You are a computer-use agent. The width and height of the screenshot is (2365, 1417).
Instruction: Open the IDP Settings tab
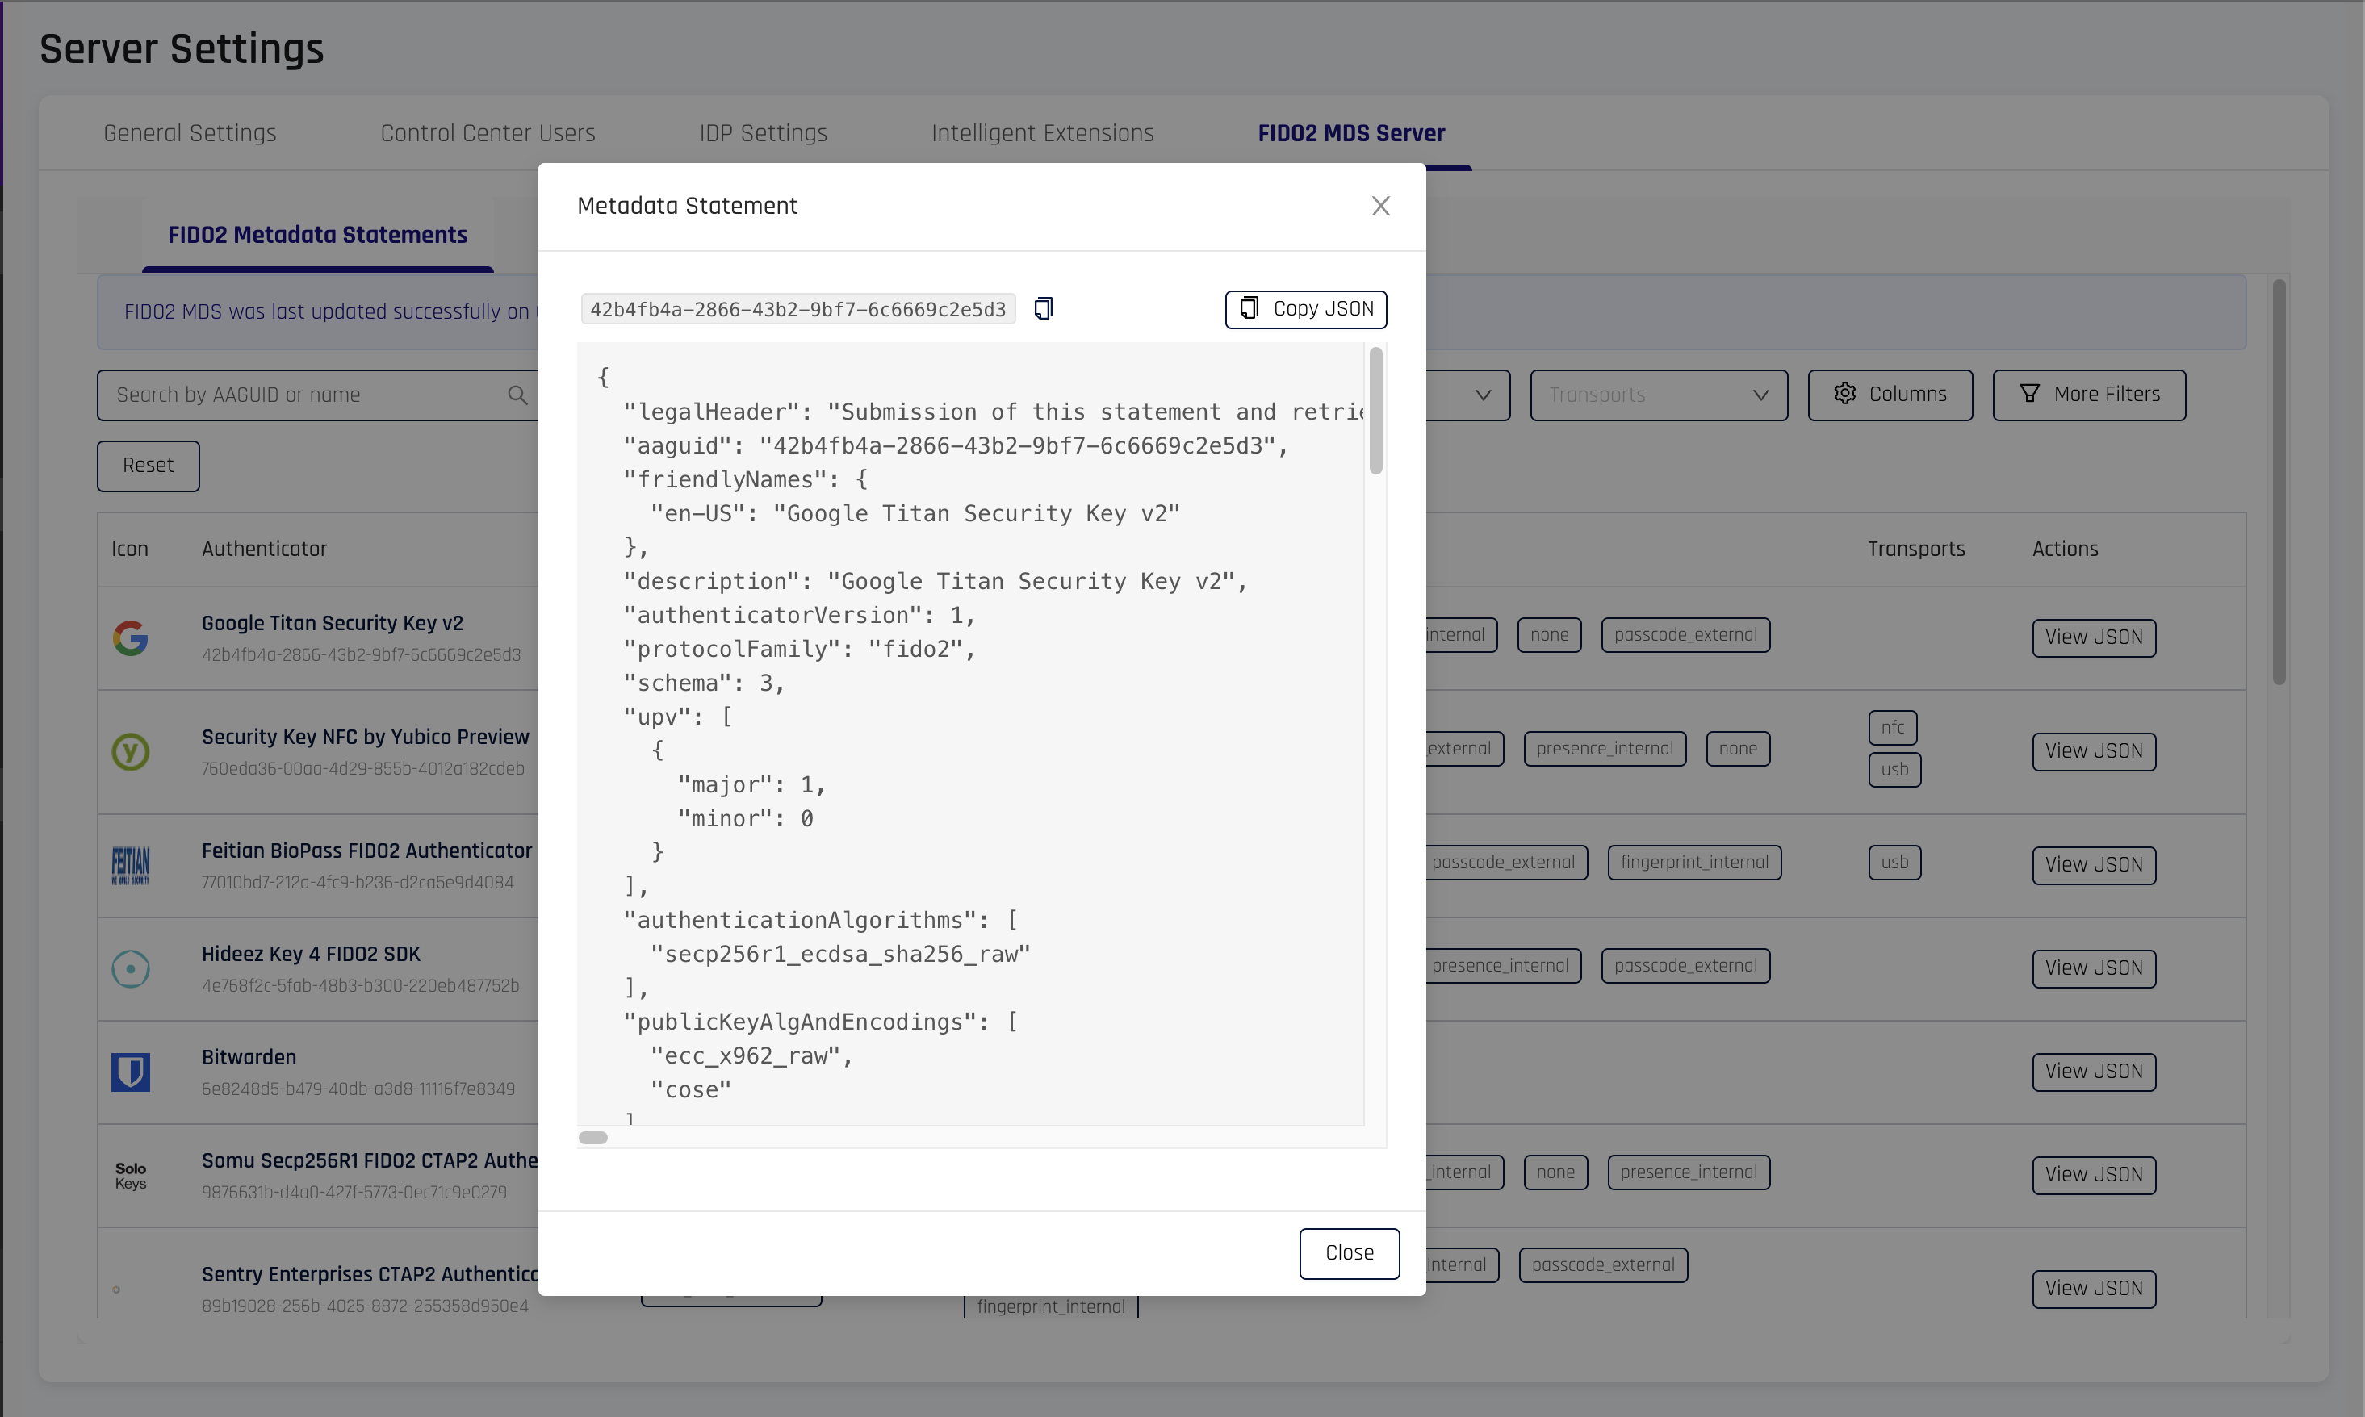click(762, 134)
